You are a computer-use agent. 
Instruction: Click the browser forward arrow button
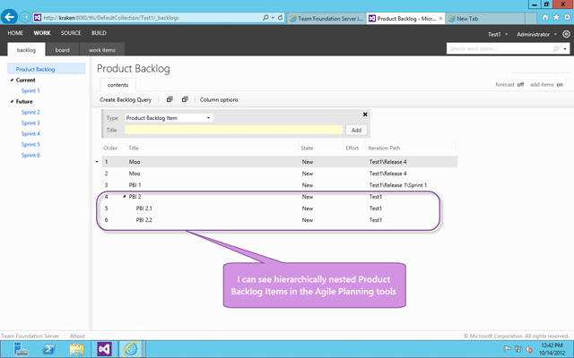click(24, 17)
